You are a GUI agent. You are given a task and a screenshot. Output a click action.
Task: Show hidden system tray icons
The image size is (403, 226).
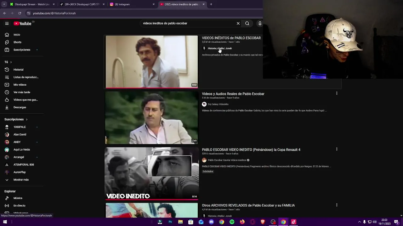(359, 222)
